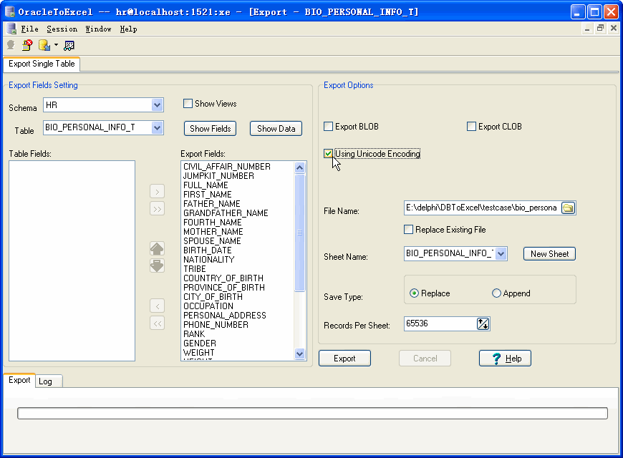Click the remove field left arrow button
Image resolution: width=623 pixels, height=458 pixels.
158,306
